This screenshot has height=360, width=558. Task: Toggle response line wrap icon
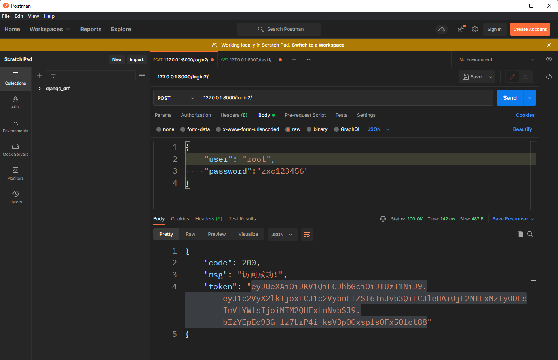tap(307, 235)
